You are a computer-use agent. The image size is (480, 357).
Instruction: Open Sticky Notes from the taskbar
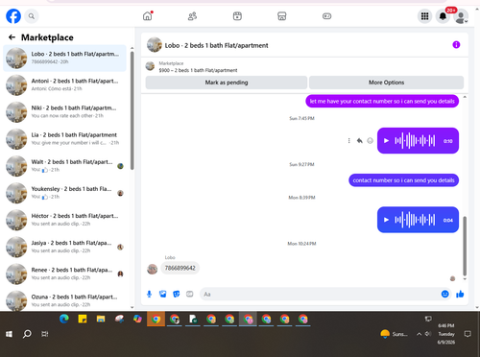click(83, 319)
